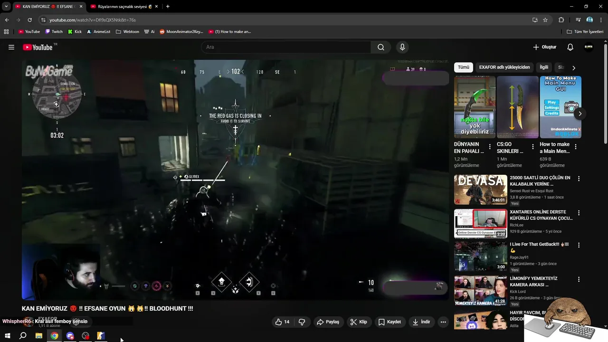Select the Tümü filter chip

464,67
